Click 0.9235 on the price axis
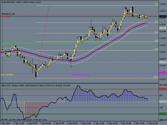The image size is (167, 125). (x=163, y=38)
